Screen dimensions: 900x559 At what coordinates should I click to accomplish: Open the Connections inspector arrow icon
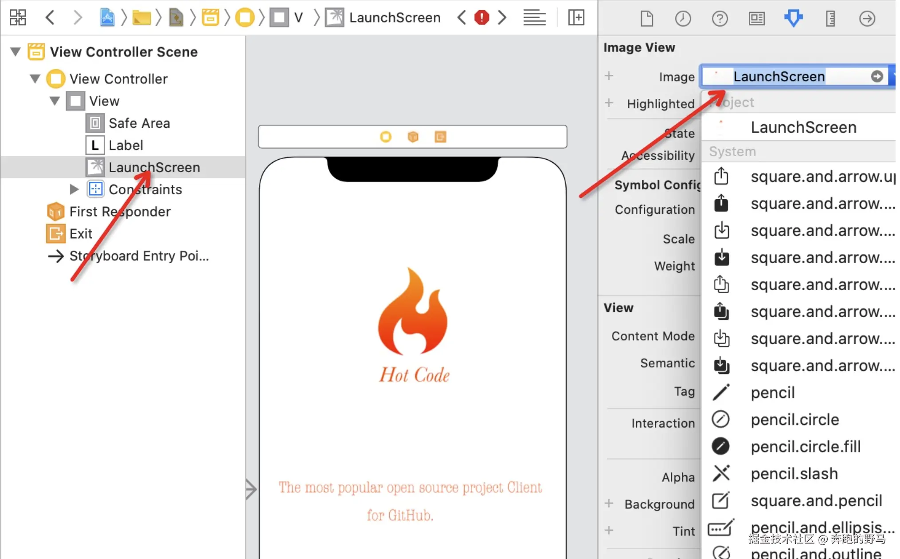click(x=867, y=19)
